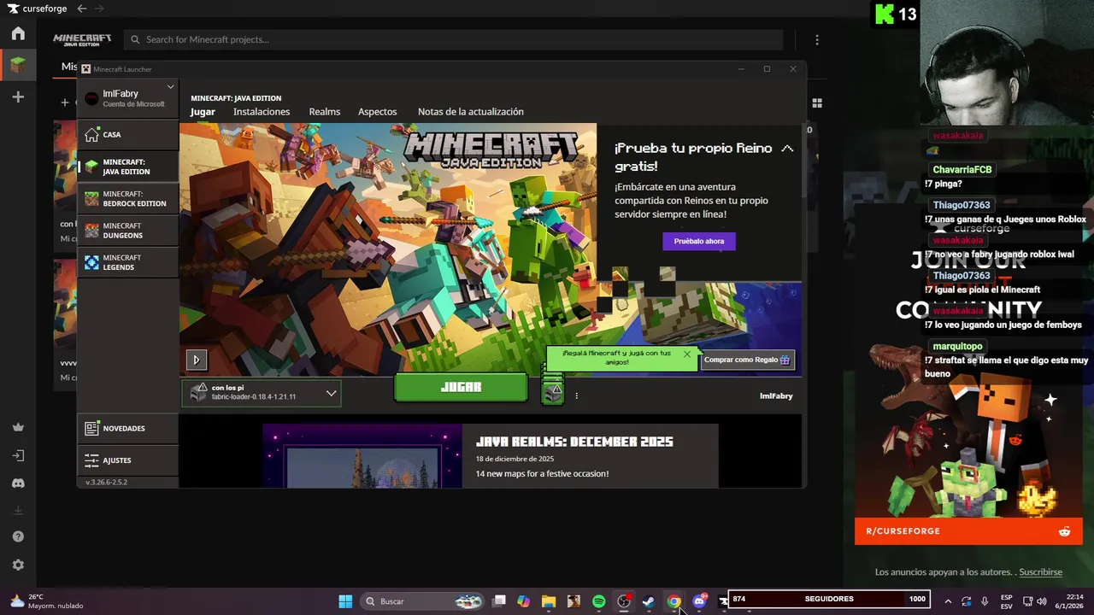Open File Explorer from taskbar
Image resolution: width=1094 pixels, height=615 pixels.
pos(549,601)
